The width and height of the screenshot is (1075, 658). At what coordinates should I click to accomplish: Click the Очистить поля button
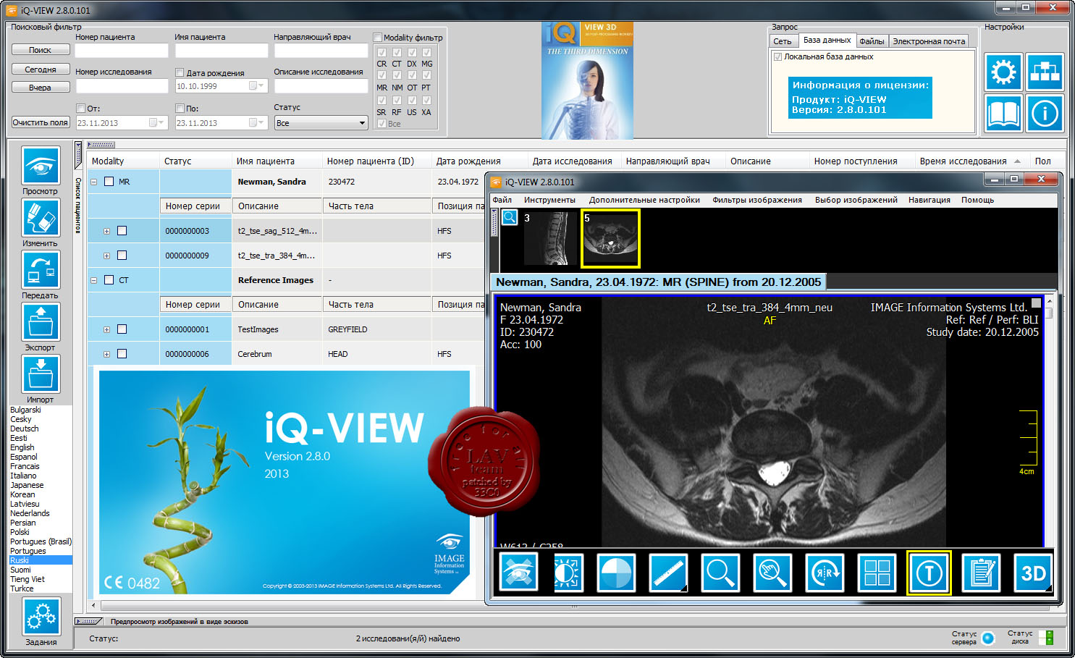(41, 122)
